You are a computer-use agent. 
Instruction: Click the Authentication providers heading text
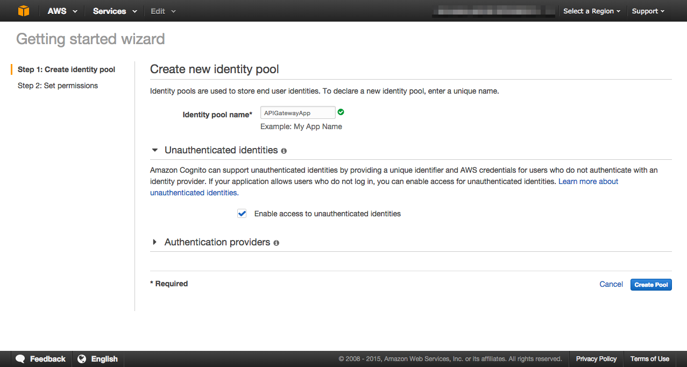(x=217, y=242)
